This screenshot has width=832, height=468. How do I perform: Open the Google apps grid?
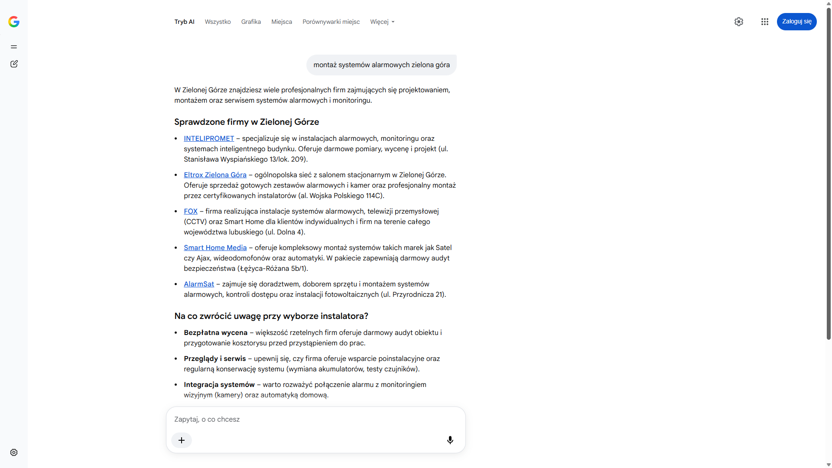(765, 22)
